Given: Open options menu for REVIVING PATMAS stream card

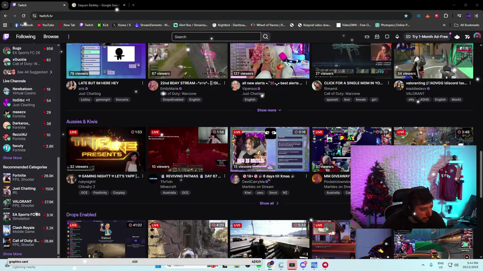Looking at the screenshot, I should coord(225,176).
